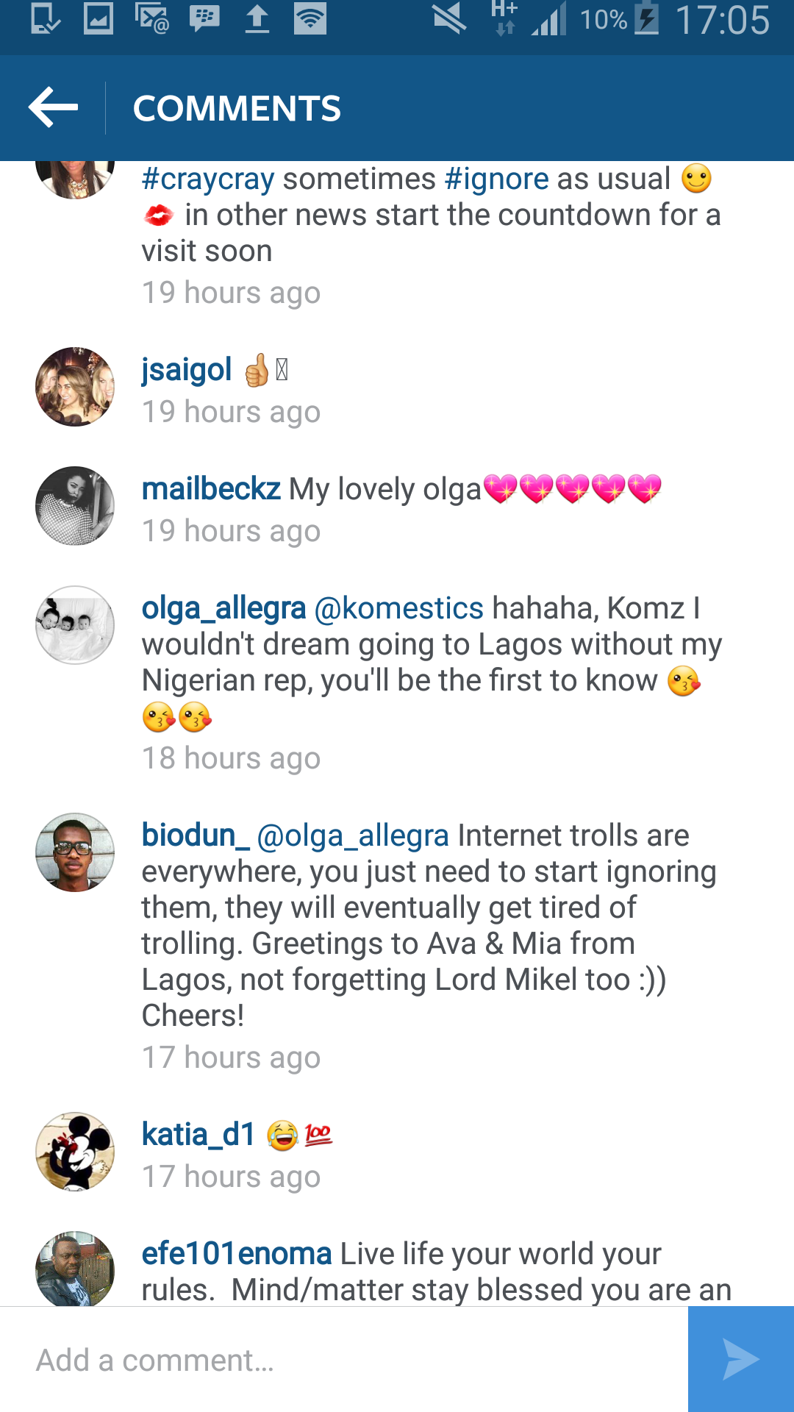794x1412 pixels.
Task: Tap the BBM notification icon in status bar
Action: (x=204, y=19)
